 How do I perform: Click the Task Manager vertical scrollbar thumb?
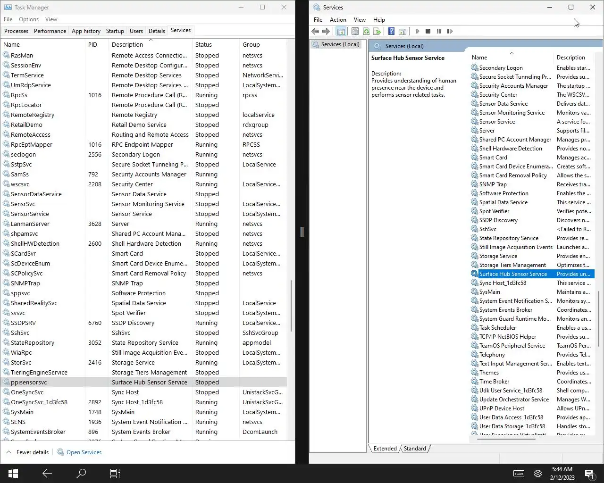(x=291, y=306)
